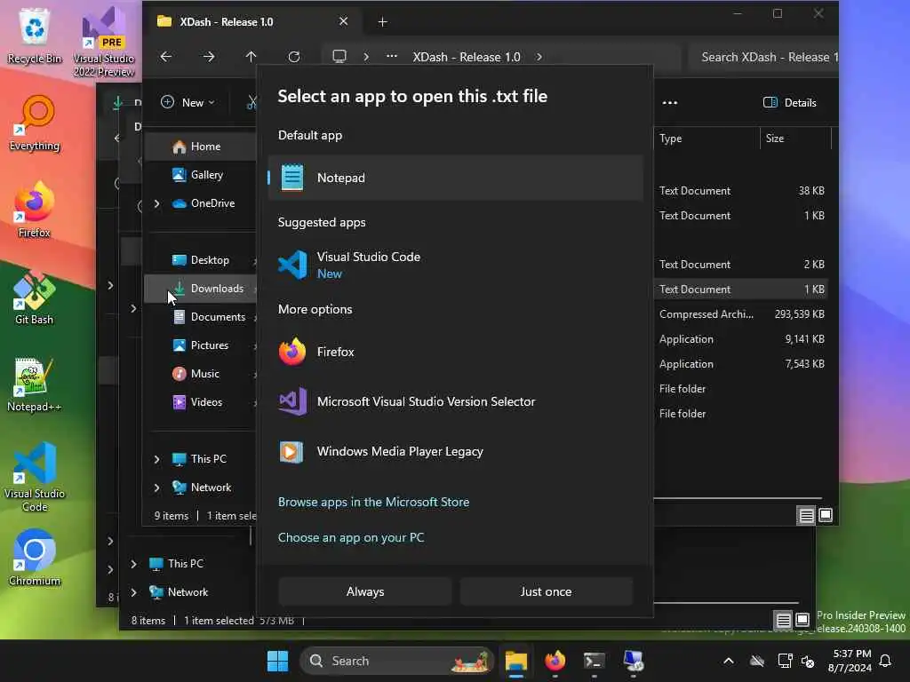This screenshot has height=682, width=910.
Task: Open Gallery in the navigation pane
Action: pos(200,175)
